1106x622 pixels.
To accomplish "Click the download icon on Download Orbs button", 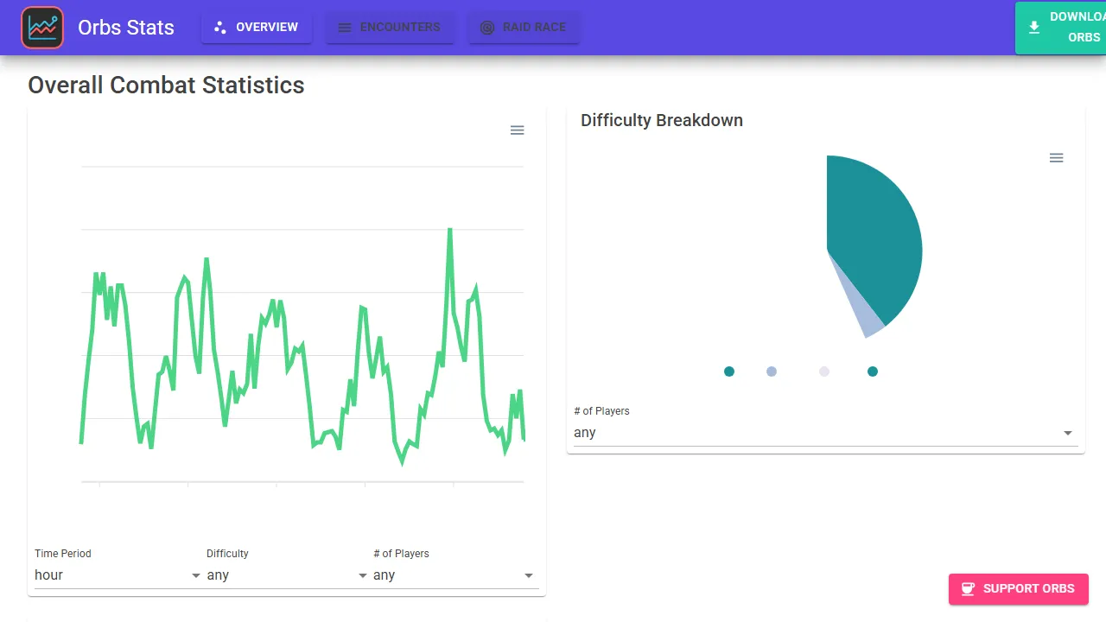I will point(1034,28).
